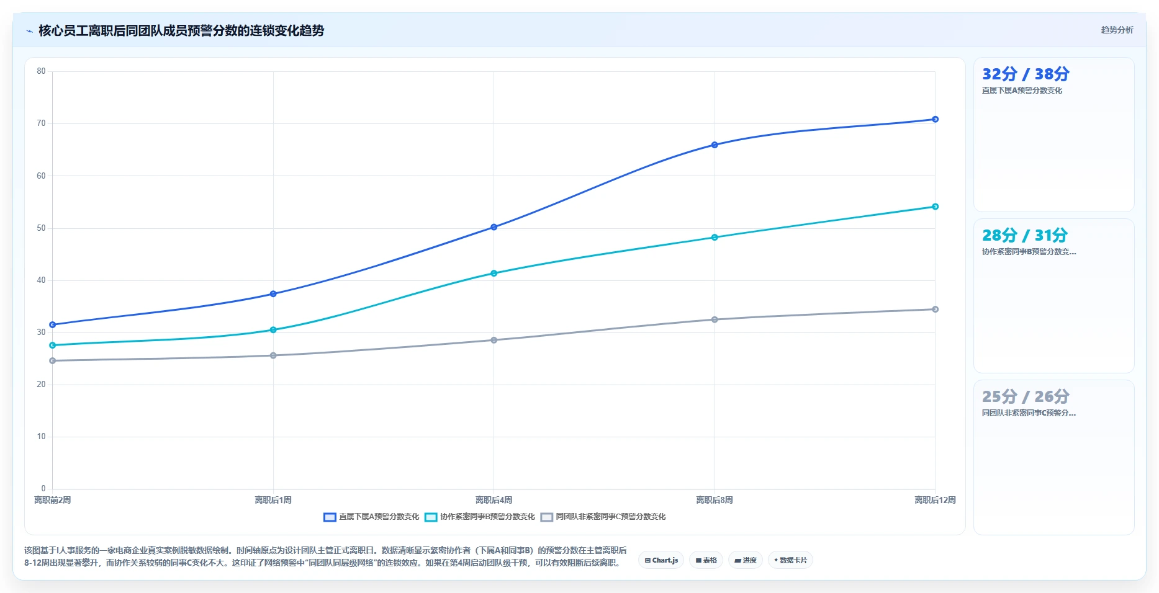Click the 离职后1周 x-axis label

pos(273,500)
